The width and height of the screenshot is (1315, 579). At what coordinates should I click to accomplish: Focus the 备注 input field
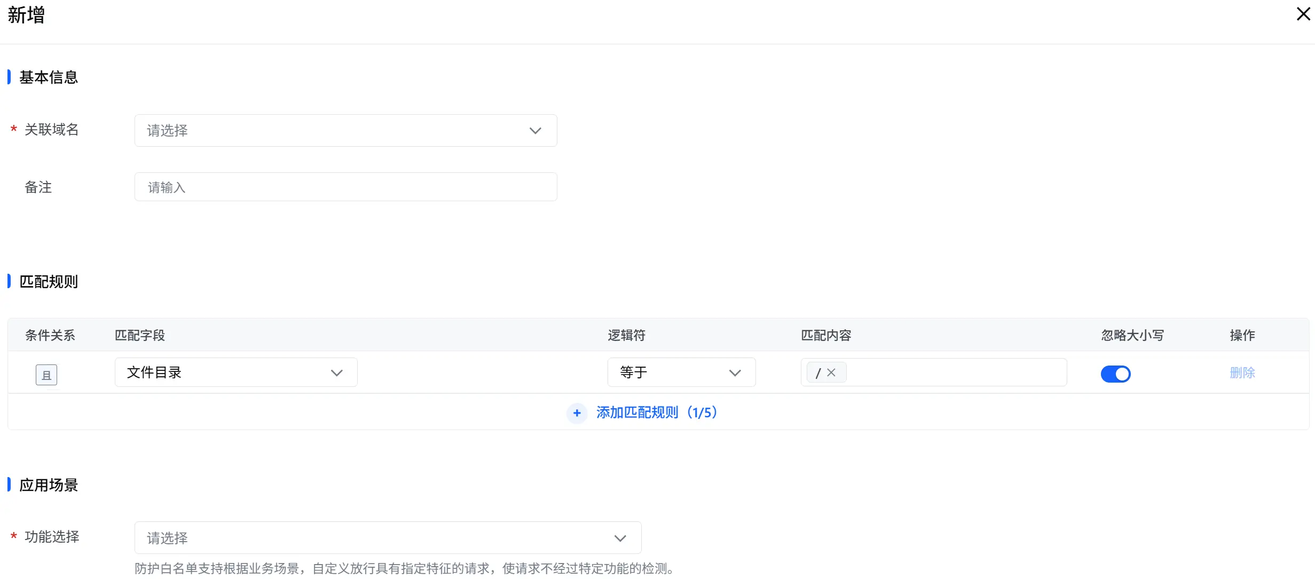(345, 187)
